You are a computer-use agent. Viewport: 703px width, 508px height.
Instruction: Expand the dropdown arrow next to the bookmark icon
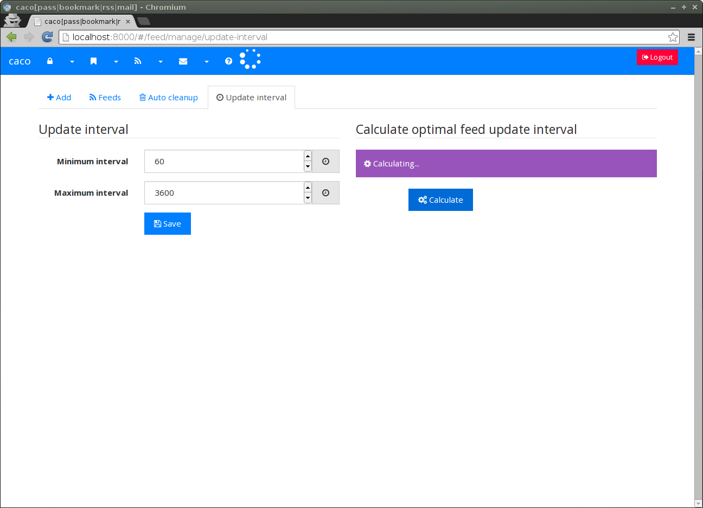[116, 62]
